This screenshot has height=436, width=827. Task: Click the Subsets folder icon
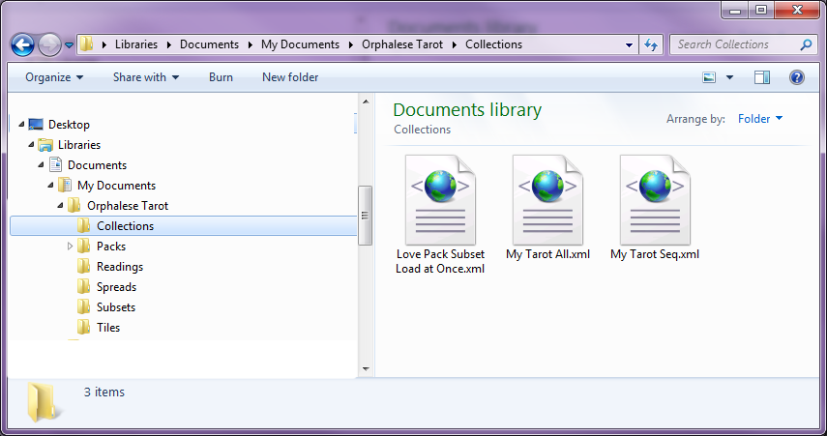(x=83, y=306)
